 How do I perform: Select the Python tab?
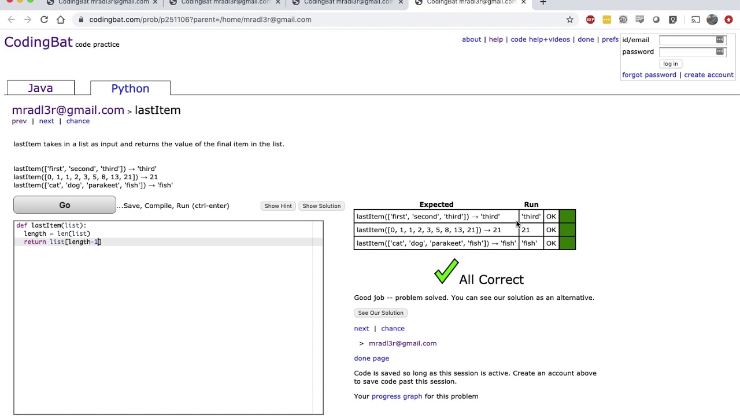[130, 88]
